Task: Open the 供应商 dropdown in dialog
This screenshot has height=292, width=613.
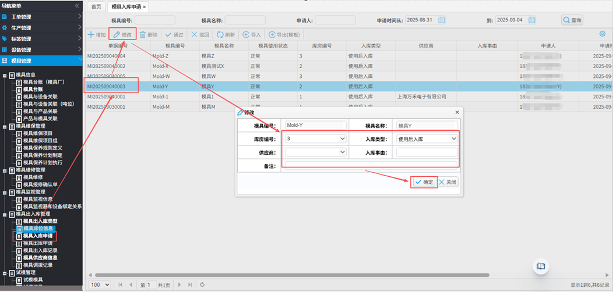Action: point(342,152)
